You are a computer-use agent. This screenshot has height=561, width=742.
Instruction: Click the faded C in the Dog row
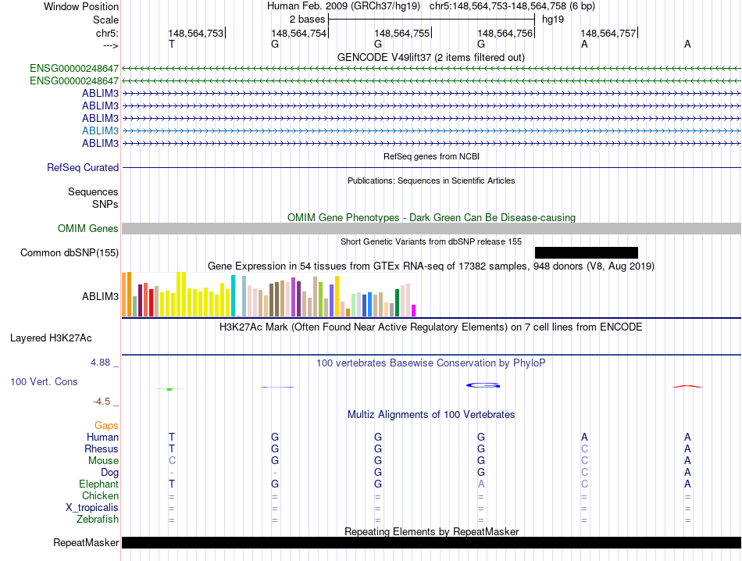(x=584, y=472)
